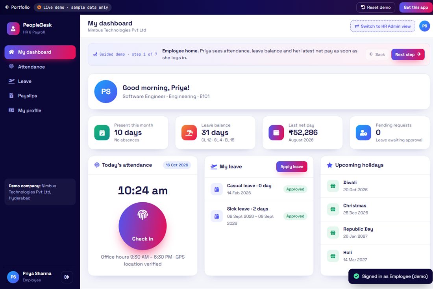Click the 10:24 am clock text
The image size is (433, 289).
pyautogui.click(x=143, y=190)
